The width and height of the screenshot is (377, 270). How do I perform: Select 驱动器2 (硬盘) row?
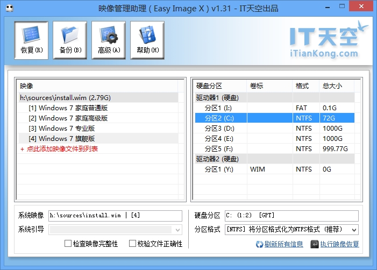coord(275,159)
